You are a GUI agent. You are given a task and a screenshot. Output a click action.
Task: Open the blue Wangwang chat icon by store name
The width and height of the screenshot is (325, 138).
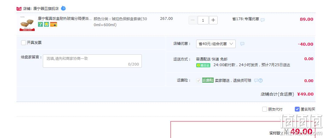(63, 8)
